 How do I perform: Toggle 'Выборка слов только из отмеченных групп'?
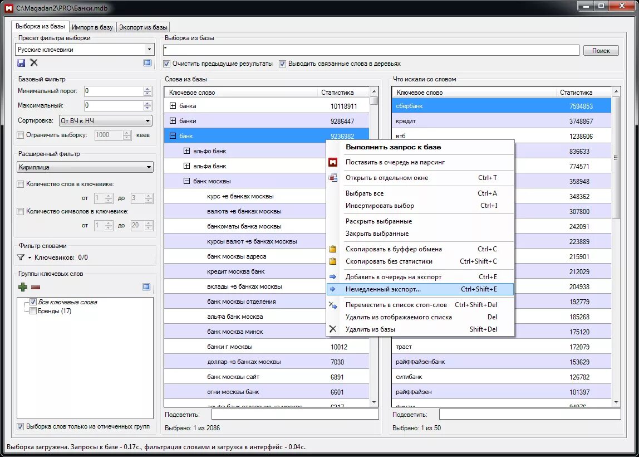pos(21,426)
